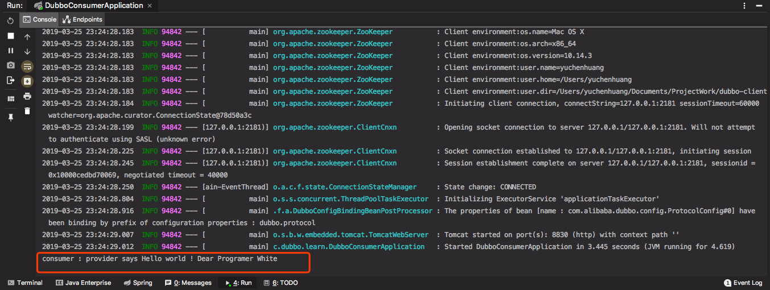
Task: Click the DubboConfigBindingBeanPostProcessor logger name
Action: pos(353,211)
